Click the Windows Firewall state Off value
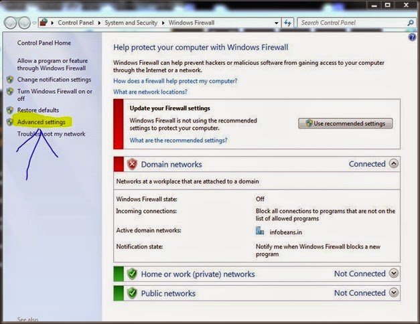 (260, 199)
